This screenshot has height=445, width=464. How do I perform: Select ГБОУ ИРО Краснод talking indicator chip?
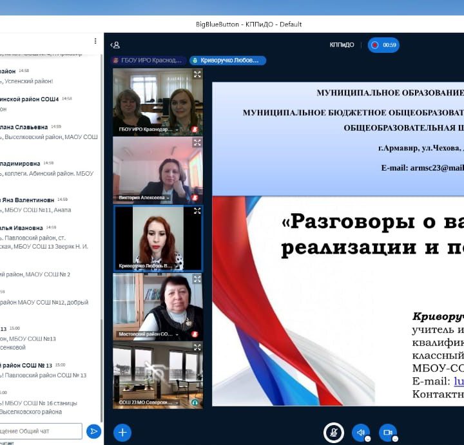(149, 60)
